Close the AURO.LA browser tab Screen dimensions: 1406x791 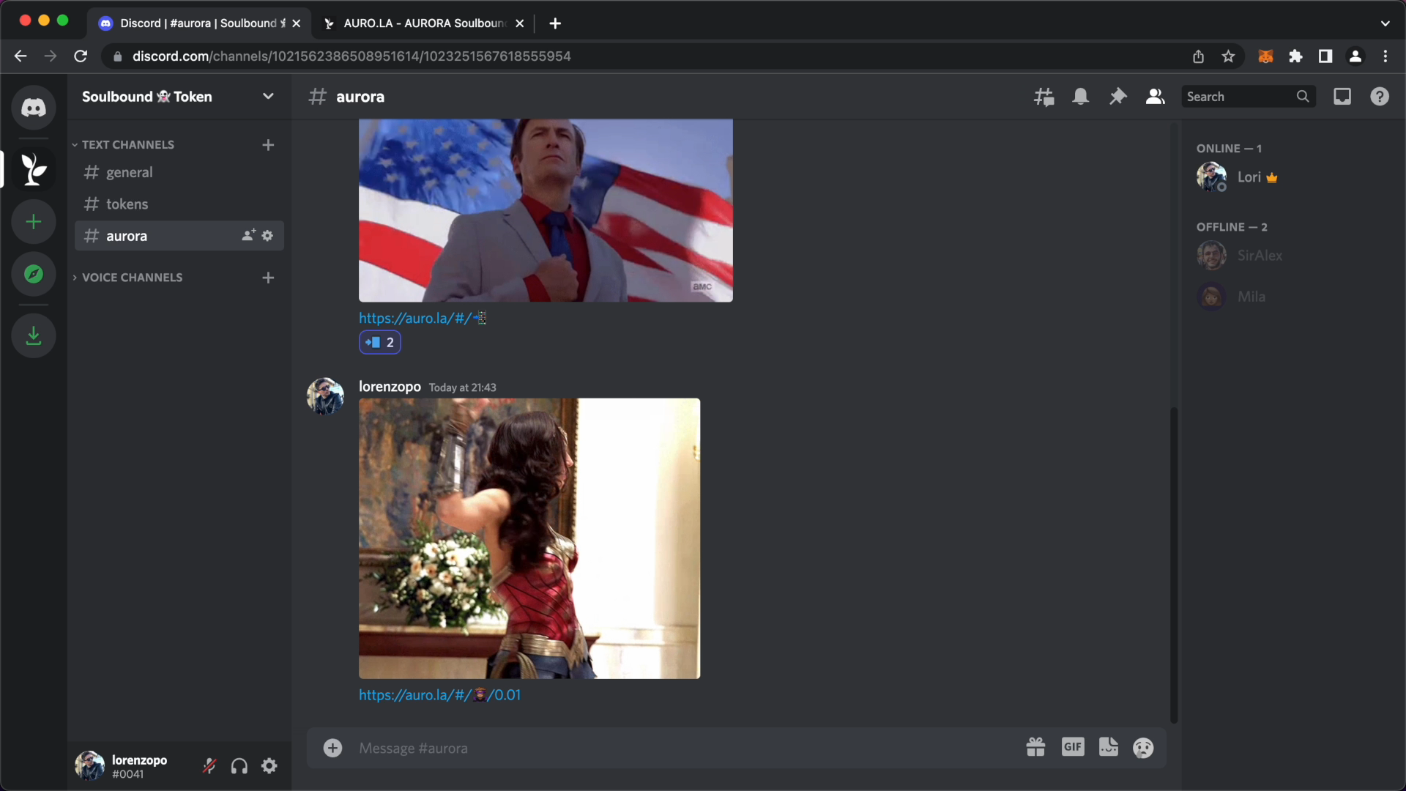519,23
